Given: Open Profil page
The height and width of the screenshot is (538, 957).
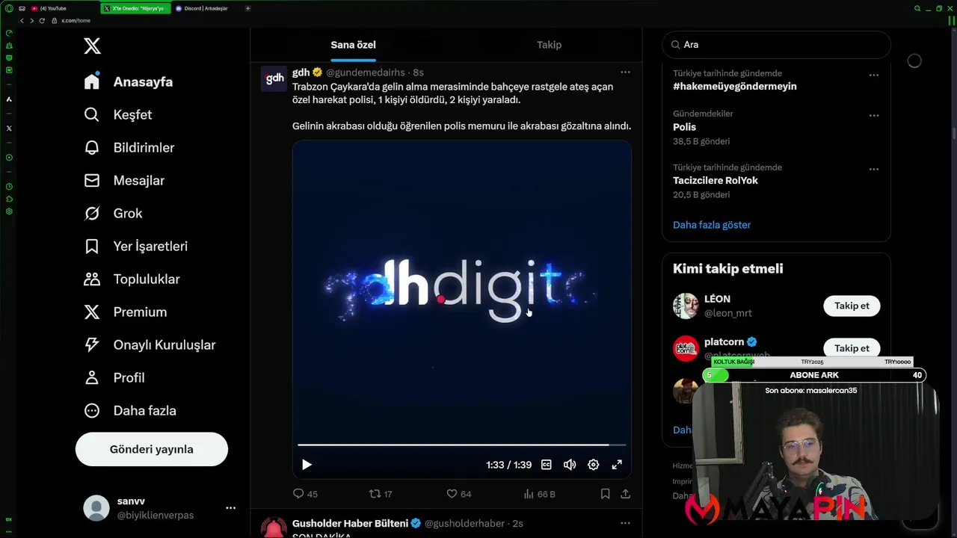Looking at the screenshot, I should (x=114, y=377).
